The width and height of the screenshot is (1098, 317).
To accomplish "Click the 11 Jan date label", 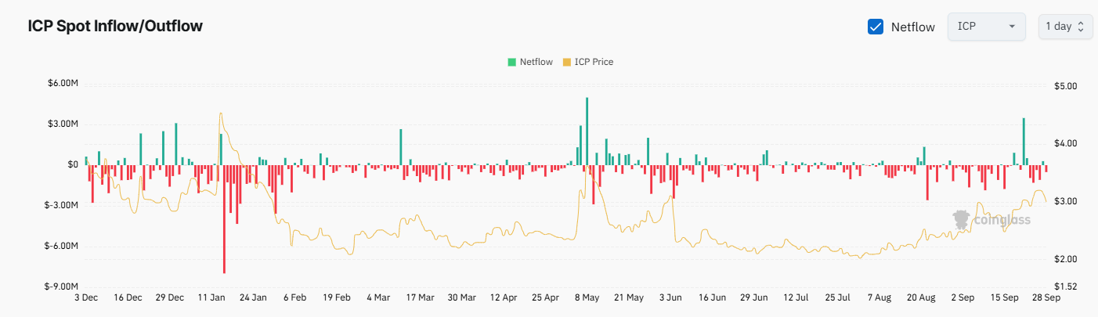I will pos(211,298).
